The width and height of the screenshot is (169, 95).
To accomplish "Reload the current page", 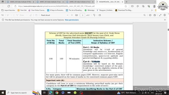I will pyautogui.click(x=9, y=6).
